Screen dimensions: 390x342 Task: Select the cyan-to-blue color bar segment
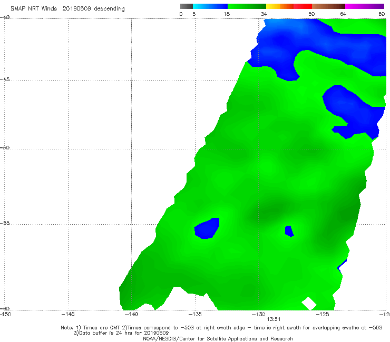pos(210,6)
